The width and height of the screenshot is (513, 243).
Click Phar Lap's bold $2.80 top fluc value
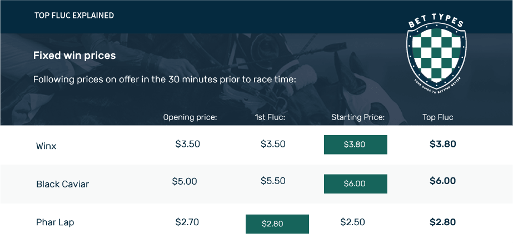(x=442, y=222)
